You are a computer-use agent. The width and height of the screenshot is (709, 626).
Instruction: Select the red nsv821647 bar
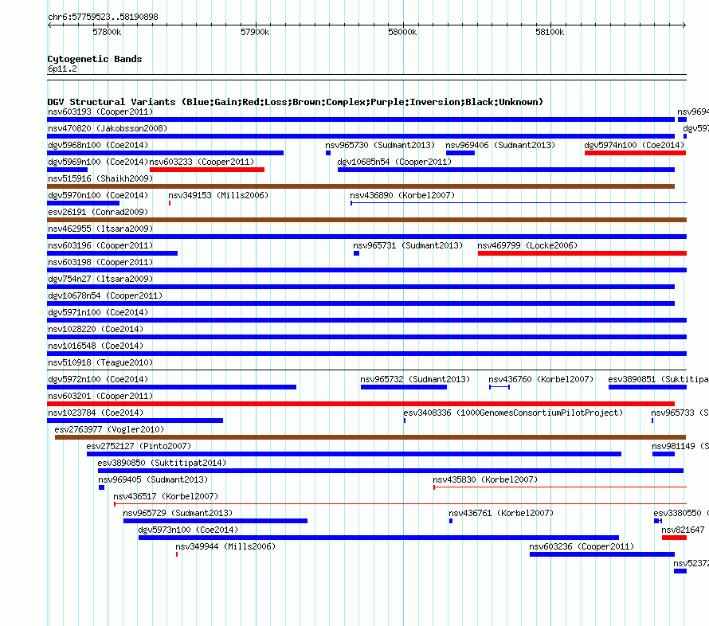[674, 538]
